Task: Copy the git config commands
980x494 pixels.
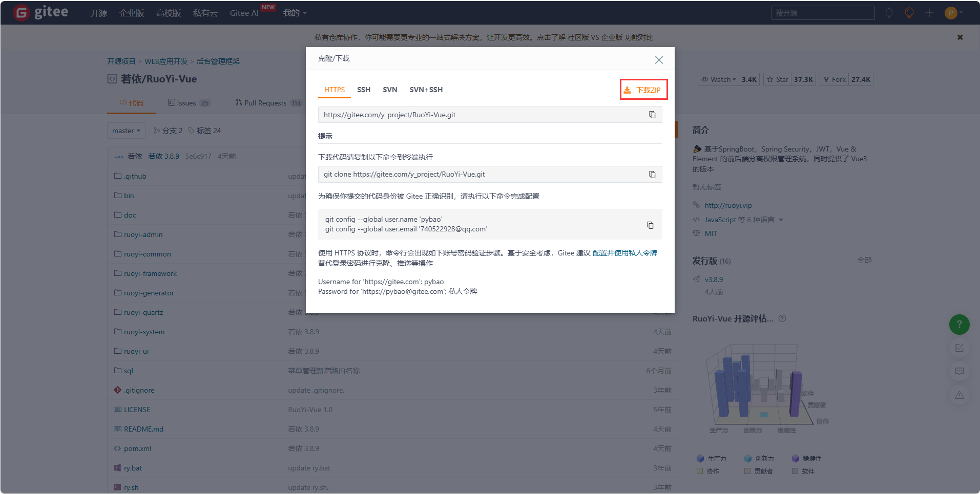Action: tap(650, 225)
